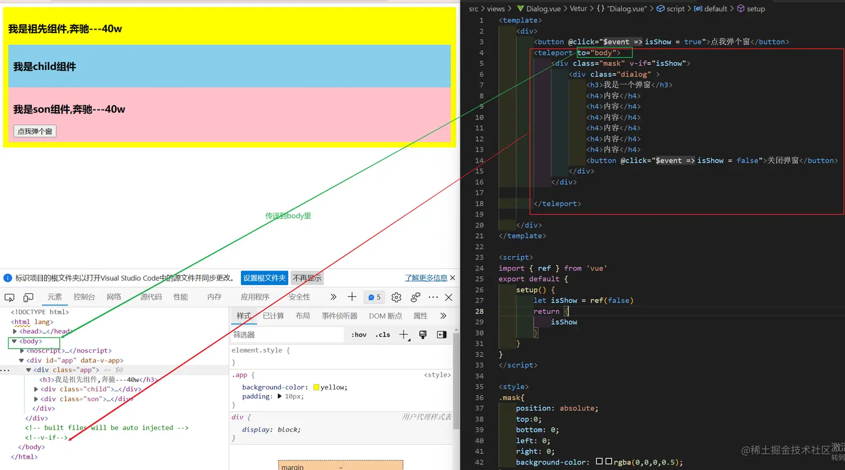The height and width of the screenshot is (470, 845).
Task: Toggle :hov element state panel
Action: coord(359,335)
